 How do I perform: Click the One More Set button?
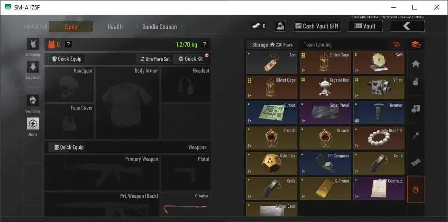[x=155, y=59]
